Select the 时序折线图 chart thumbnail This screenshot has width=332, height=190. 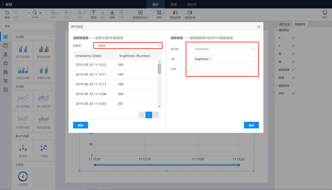tap(23, 122)
